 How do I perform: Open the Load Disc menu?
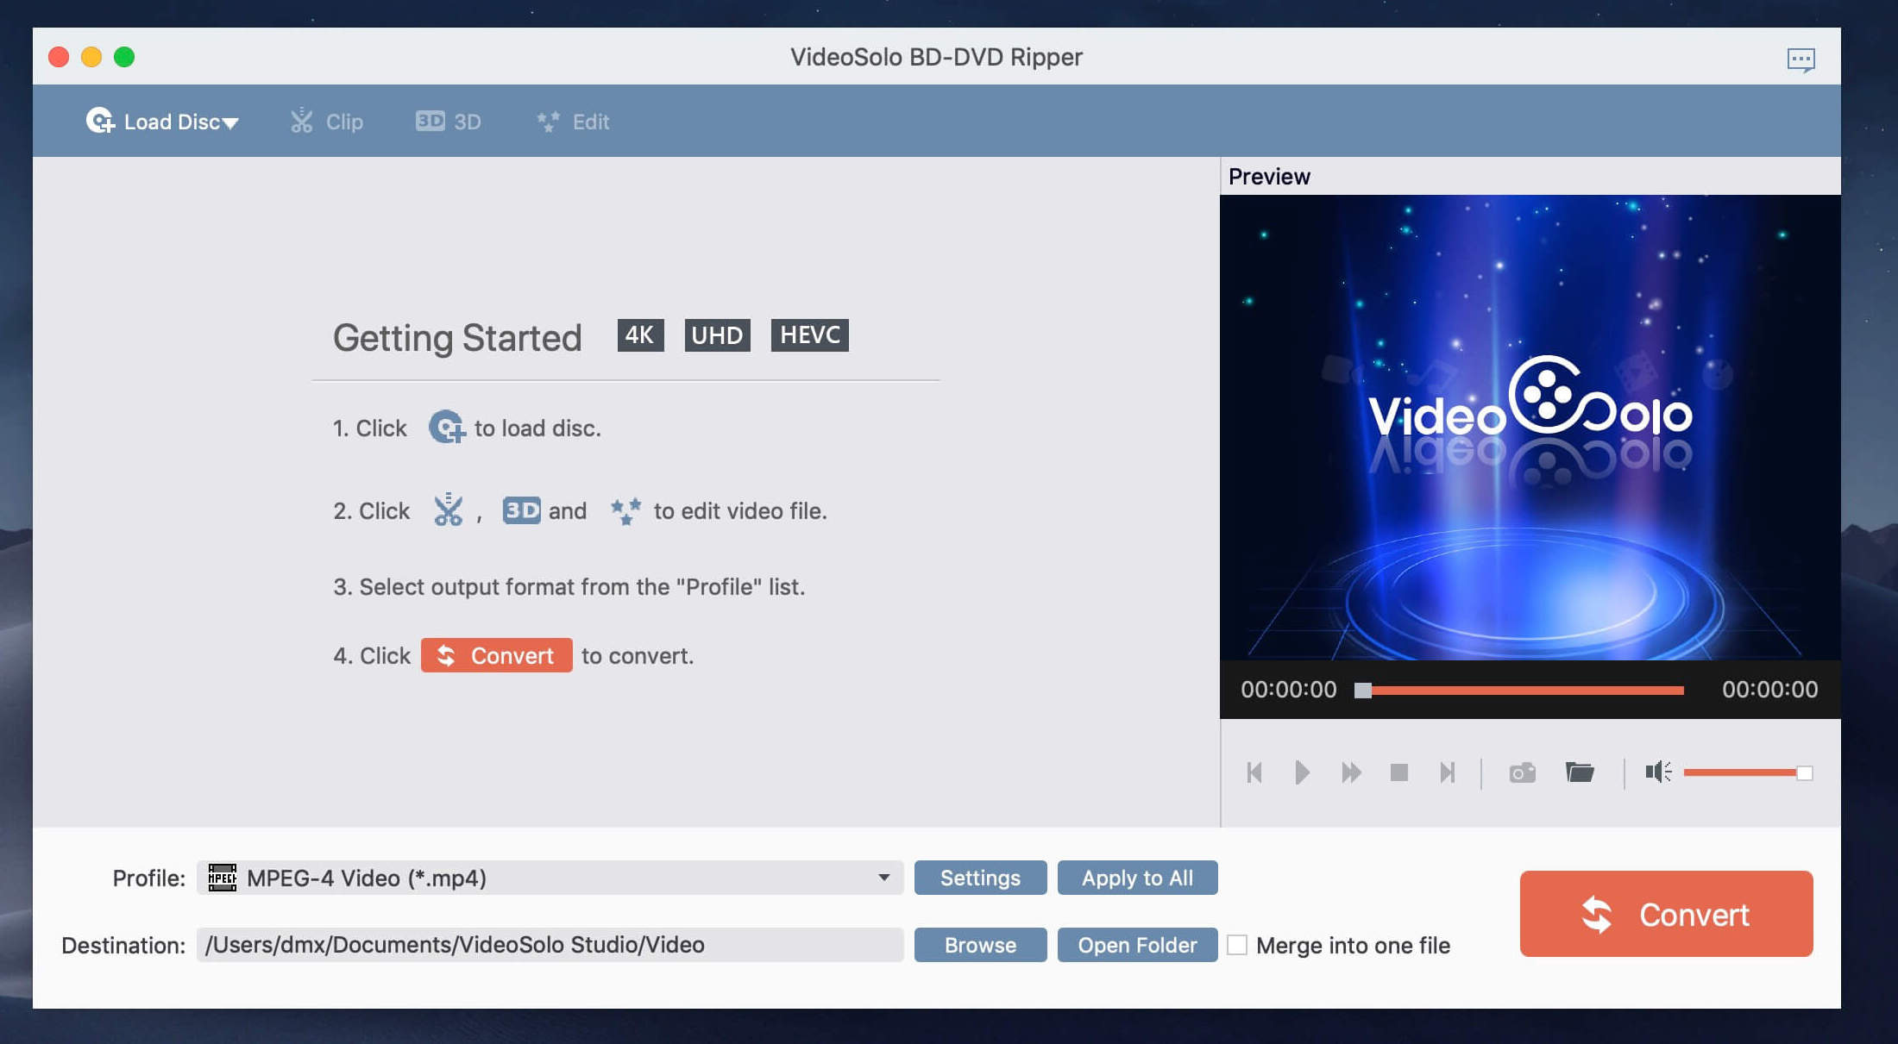pyautogui.click(x=162, y=122)
